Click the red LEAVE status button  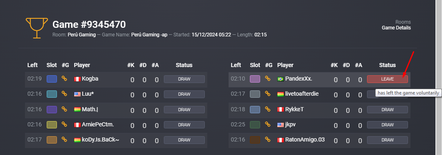pos(388,79)
